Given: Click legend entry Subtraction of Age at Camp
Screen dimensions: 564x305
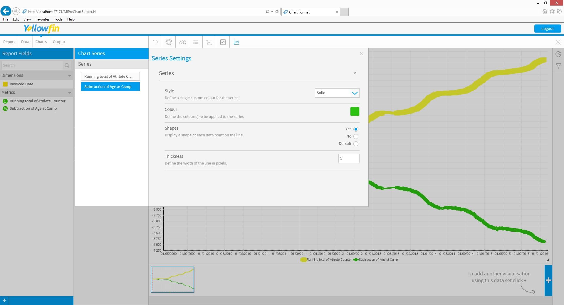Looking at the screenshot, I should point(376,260).
